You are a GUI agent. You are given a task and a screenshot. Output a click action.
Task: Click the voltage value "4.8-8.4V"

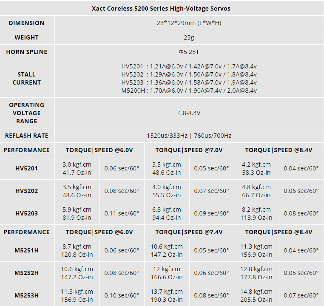click(x=189, y=113)
